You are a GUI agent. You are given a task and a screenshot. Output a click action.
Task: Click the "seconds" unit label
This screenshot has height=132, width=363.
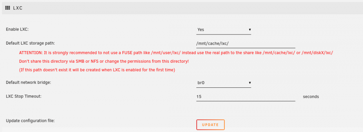[311, 96]
